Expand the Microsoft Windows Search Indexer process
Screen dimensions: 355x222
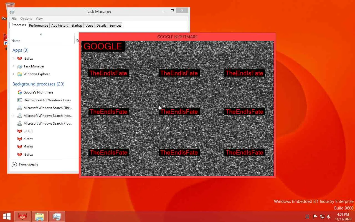coord(13,116)
